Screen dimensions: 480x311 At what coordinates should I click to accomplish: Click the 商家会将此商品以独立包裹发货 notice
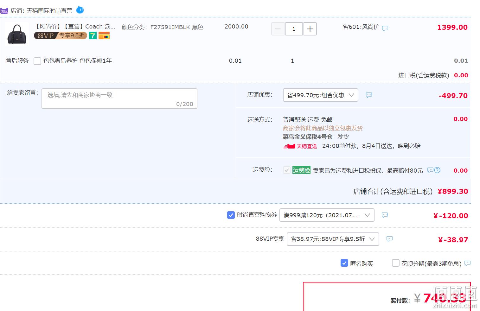coord(323,128)
